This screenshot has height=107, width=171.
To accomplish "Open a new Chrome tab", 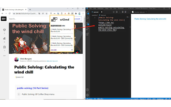I will [30, 10].
